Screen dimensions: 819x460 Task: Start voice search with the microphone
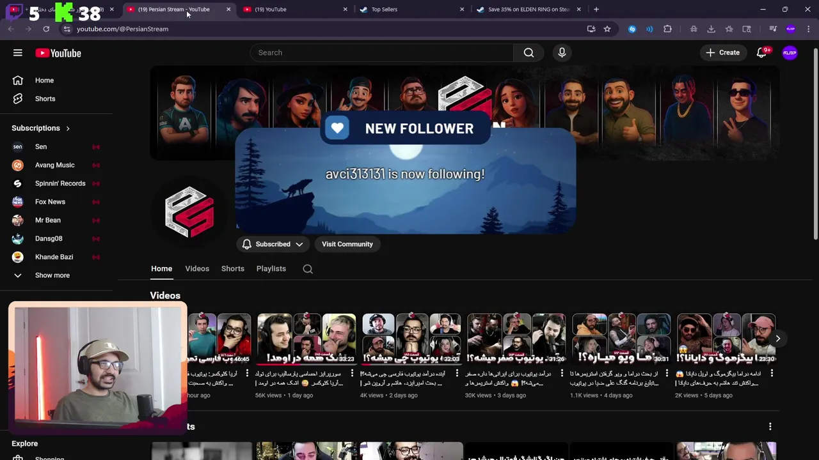[x=562, y=52]
